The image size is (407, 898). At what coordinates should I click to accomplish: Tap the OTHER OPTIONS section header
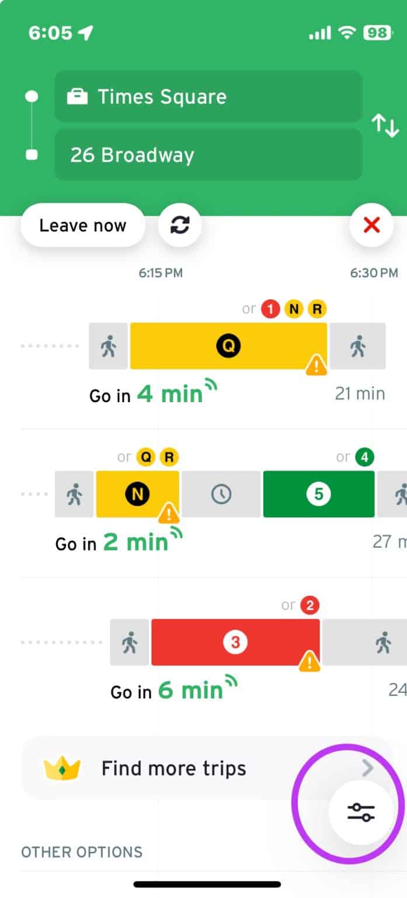pyautogui.click(x=81, y=852)
